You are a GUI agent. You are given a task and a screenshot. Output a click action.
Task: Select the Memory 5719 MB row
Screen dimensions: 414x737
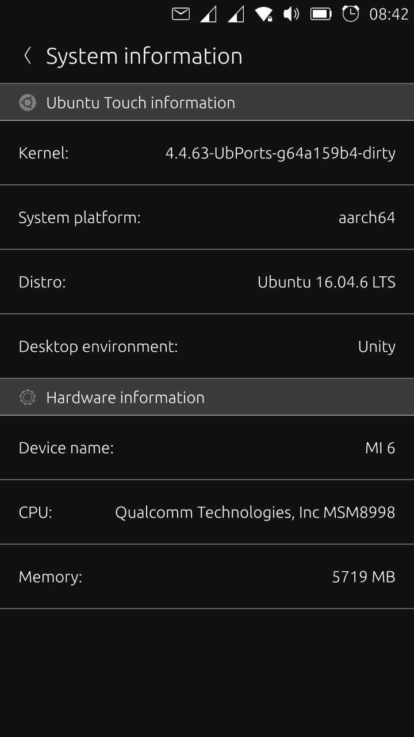point(207,577)
